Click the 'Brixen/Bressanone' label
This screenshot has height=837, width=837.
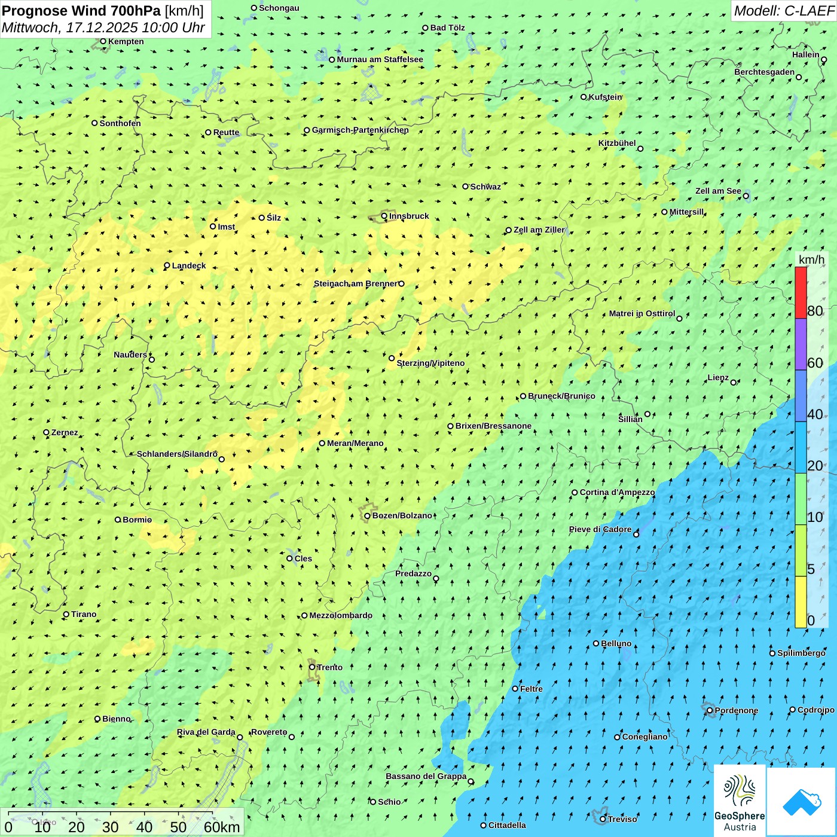(x=493, y=426)
